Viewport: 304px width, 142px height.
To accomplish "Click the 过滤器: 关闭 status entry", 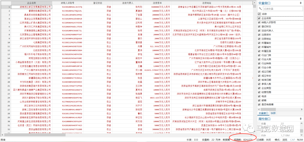I will click(263, 140).
